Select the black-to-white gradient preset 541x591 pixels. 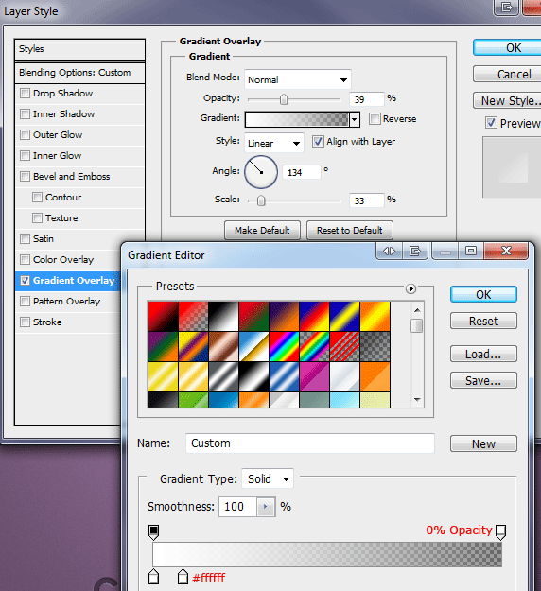pyautogui.click(x=223, y=316)
